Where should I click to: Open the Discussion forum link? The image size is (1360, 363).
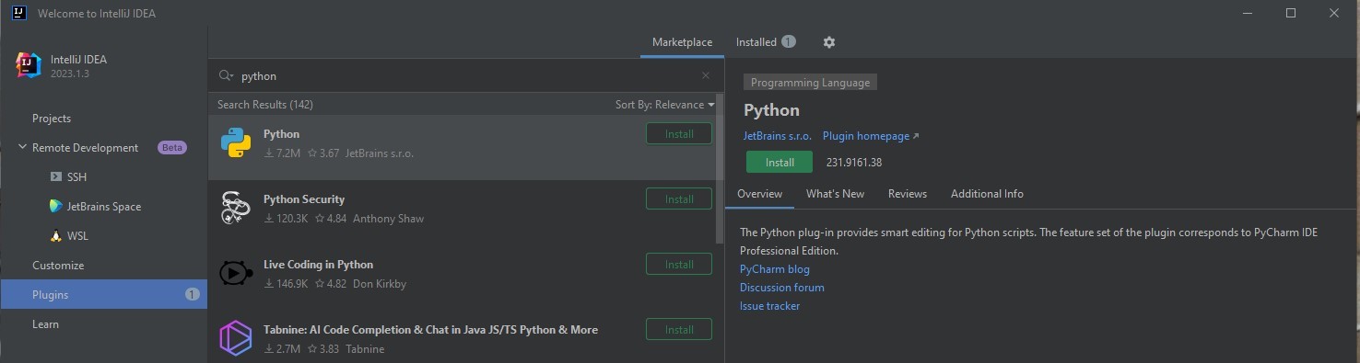(782, 288)
